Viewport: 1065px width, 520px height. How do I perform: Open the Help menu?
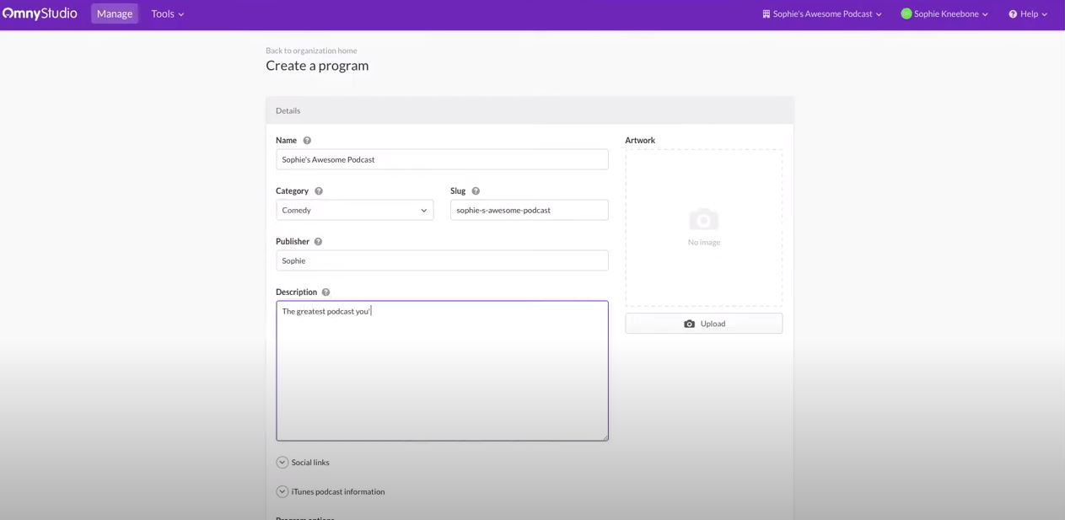[1028, 13]
